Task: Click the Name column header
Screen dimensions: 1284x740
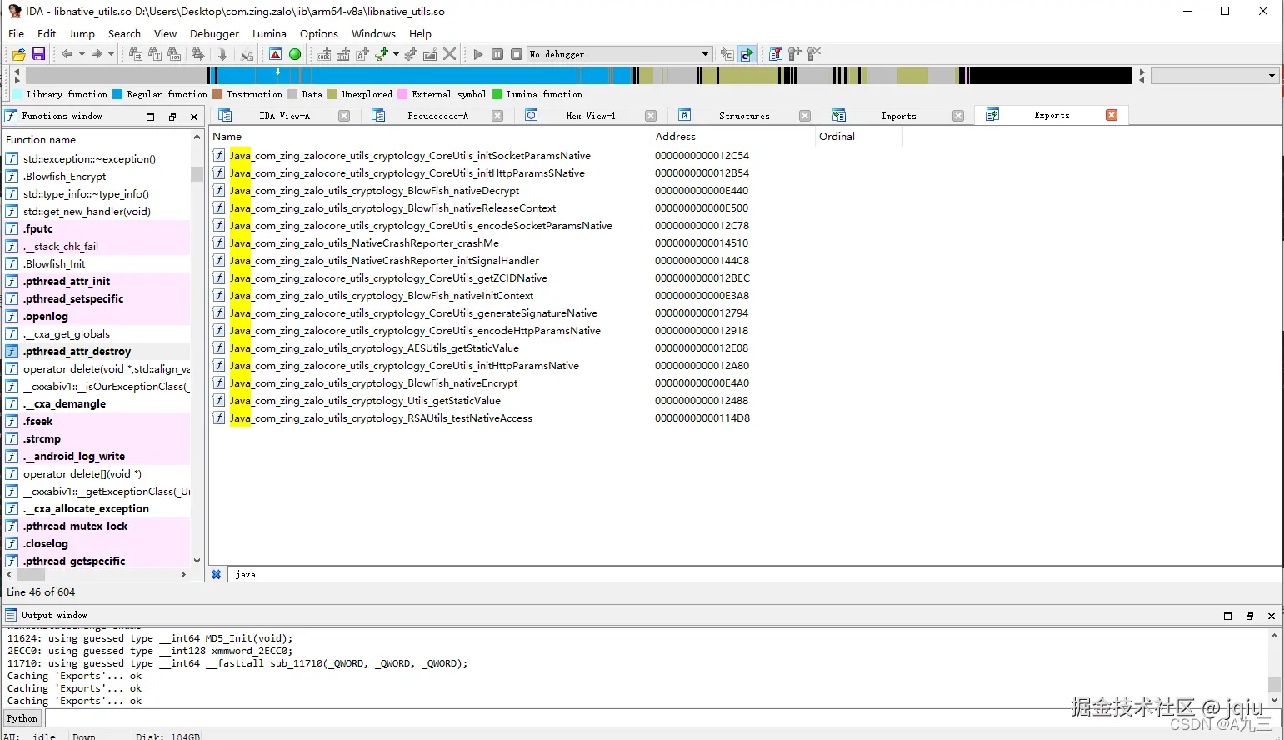Action: coord(431,137)
